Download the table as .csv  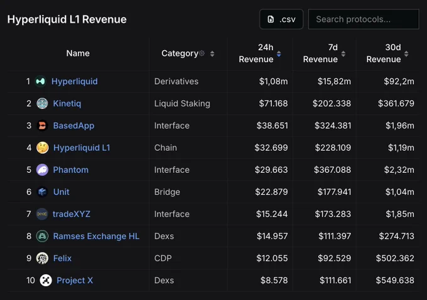click(281, 19)
